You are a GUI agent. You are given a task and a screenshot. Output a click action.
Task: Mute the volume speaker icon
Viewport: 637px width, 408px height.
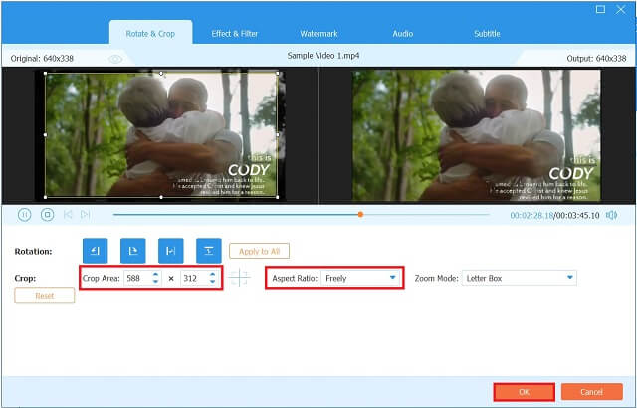click(x=611, y=214)
